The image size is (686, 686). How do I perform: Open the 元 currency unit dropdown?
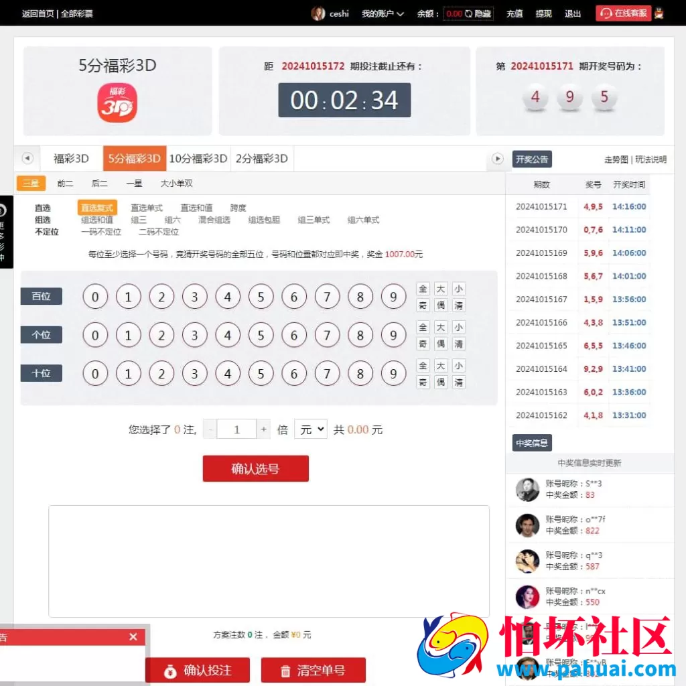click(310, 429)
